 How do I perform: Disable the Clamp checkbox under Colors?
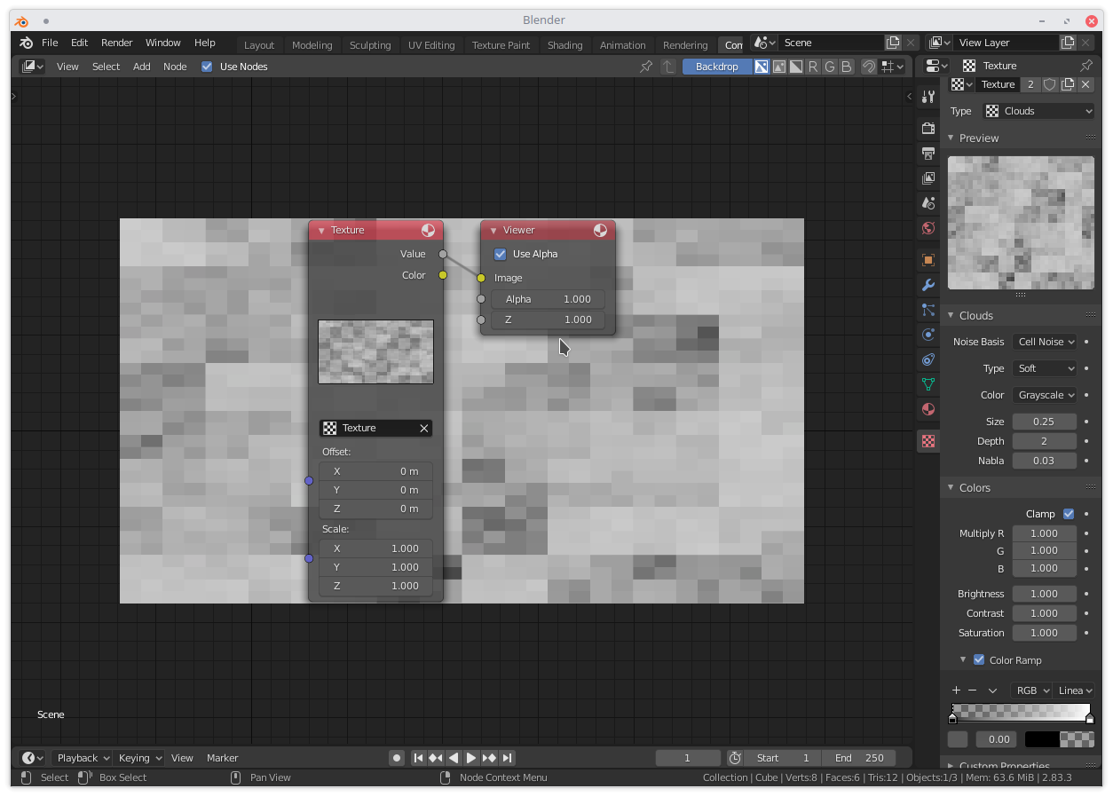(x=1069, y=514)
